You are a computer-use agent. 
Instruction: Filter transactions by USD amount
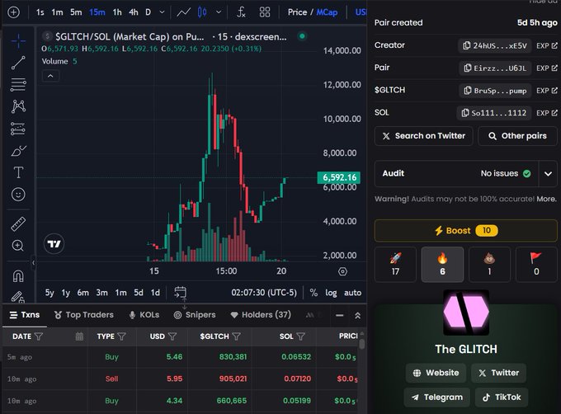point(172,336)
